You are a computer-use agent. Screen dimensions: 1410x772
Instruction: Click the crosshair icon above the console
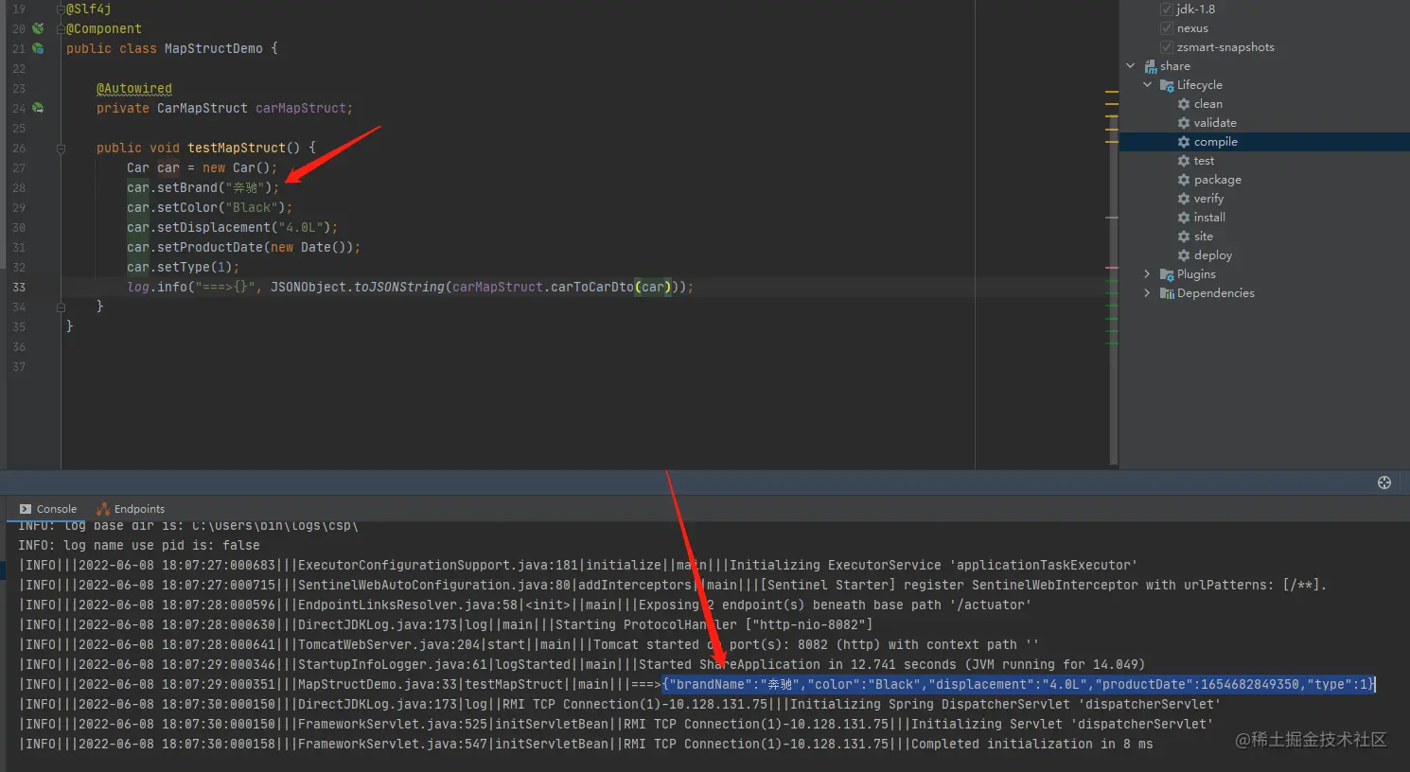[1384, 482]
